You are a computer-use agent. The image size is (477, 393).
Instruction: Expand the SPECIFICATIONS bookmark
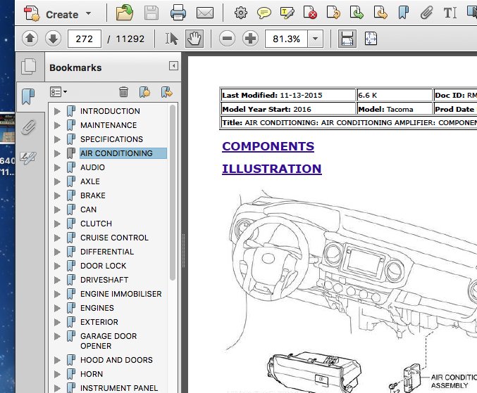click(x=56, y=139)
